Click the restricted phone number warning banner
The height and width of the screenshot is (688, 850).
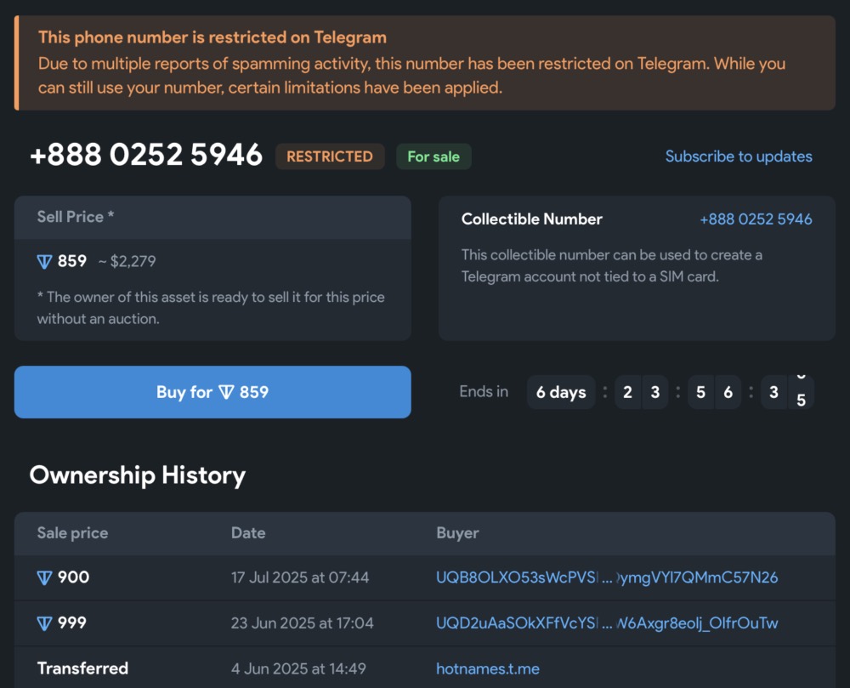424,63
